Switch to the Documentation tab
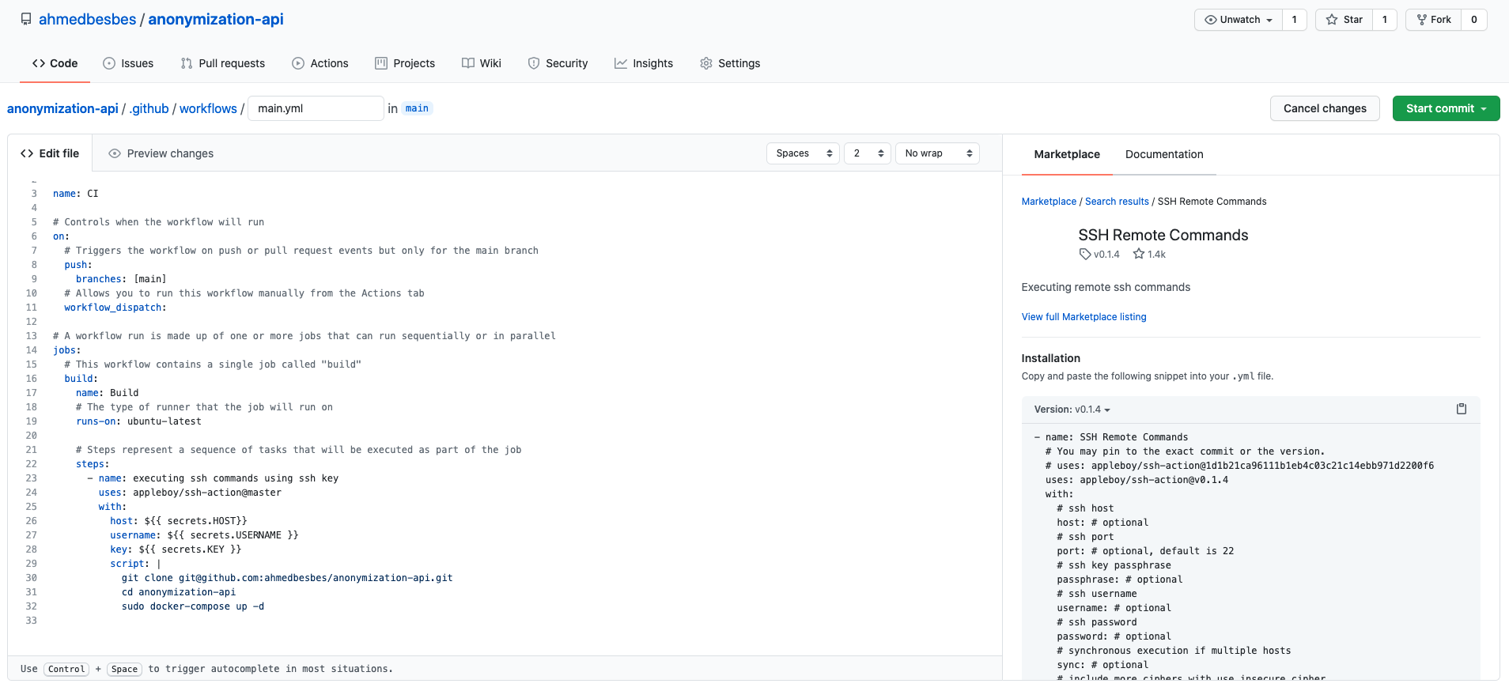 pos(1164,154)
